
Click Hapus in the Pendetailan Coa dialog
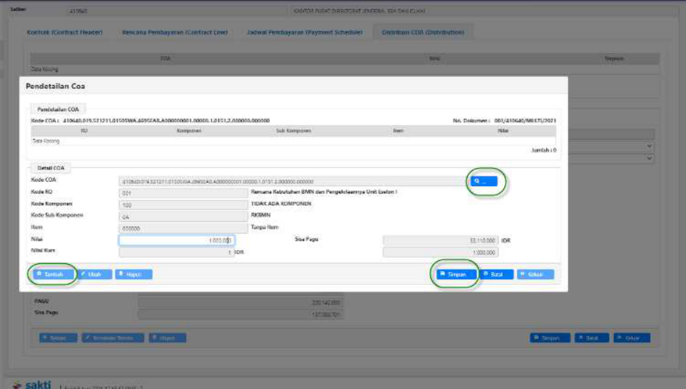[x=133, y=274]
